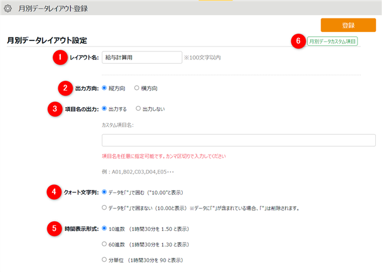
Task: Select 縦方向 output direction
Action: click(105, 88)
